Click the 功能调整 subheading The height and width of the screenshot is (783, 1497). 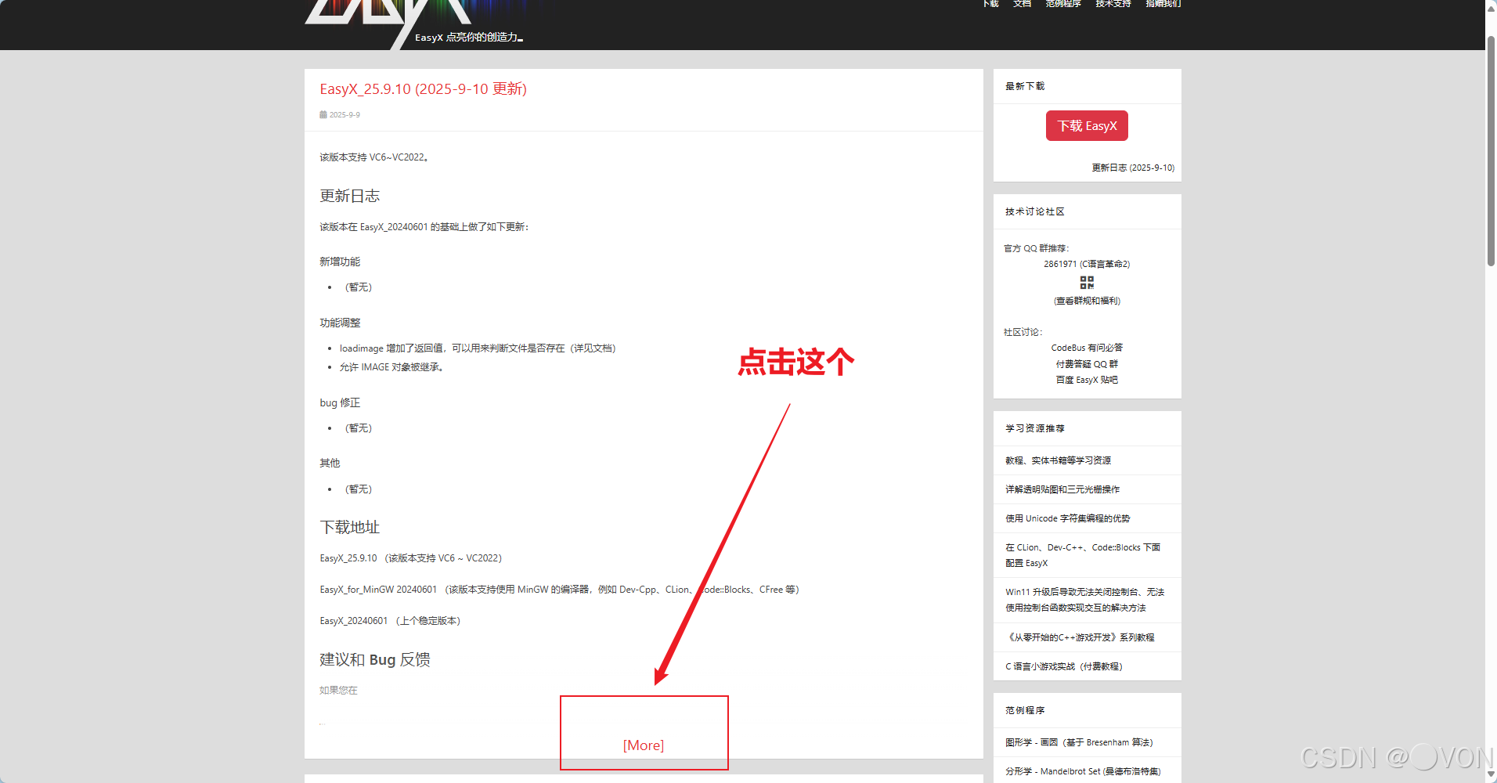(340, 323)
